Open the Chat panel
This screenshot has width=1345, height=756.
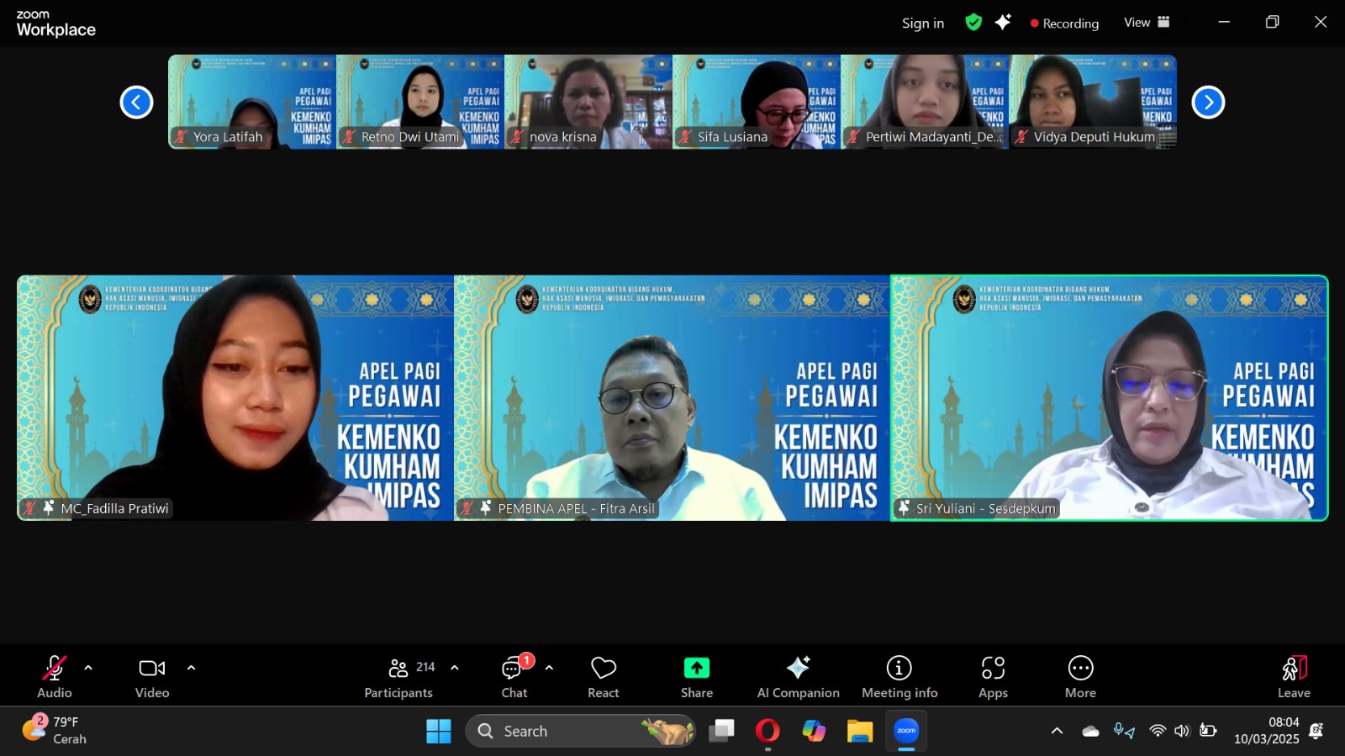click(514, 677)
